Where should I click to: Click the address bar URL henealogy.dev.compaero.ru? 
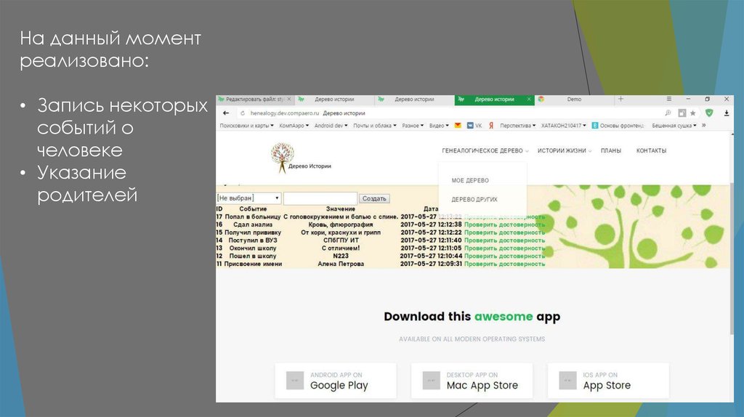pos(285,113)
